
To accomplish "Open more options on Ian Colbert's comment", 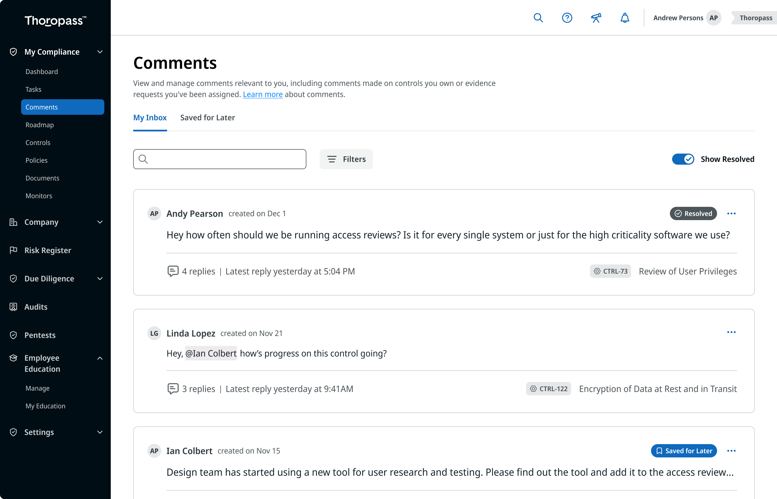I will pos(731,451).
